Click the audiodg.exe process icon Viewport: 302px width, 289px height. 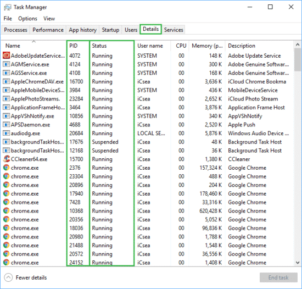pyautogui.click(x=7, y=133)
